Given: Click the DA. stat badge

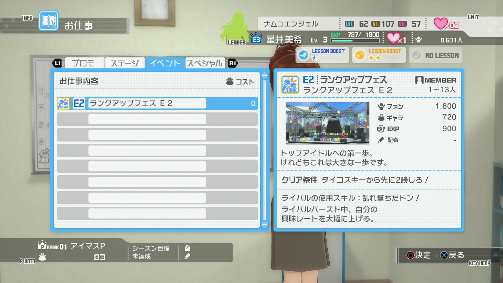Looking at the screenshot, I should pos(350,24).
